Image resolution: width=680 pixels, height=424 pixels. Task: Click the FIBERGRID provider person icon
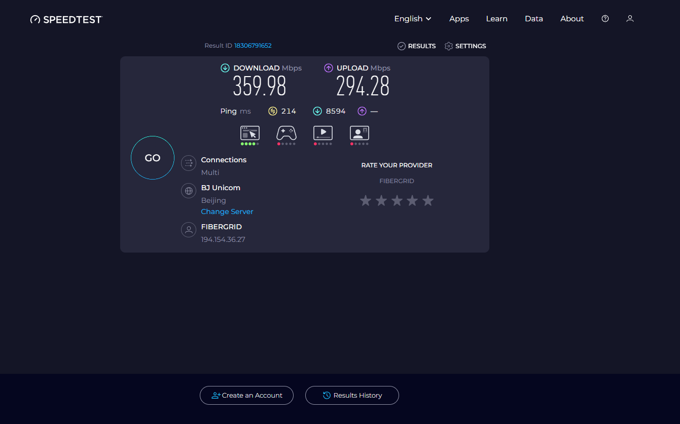[x=188, y=230]
